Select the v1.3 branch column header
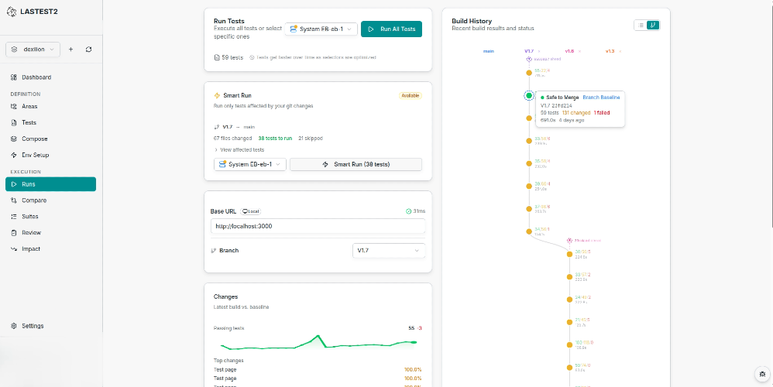The width and height of the screenshot is (773, 387). click(610, 51)
